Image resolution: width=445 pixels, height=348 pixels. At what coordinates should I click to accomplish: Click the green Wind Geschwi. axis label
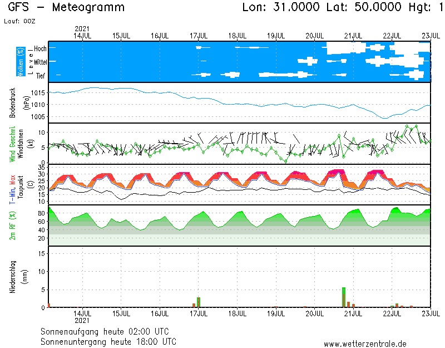pyautogui.click(x=12, y=144)
